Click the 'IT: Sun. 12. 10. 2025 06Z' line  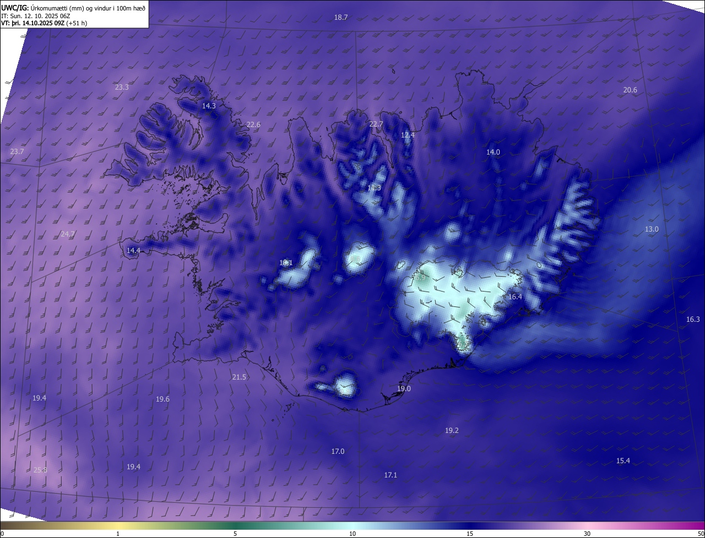(36, 16)
